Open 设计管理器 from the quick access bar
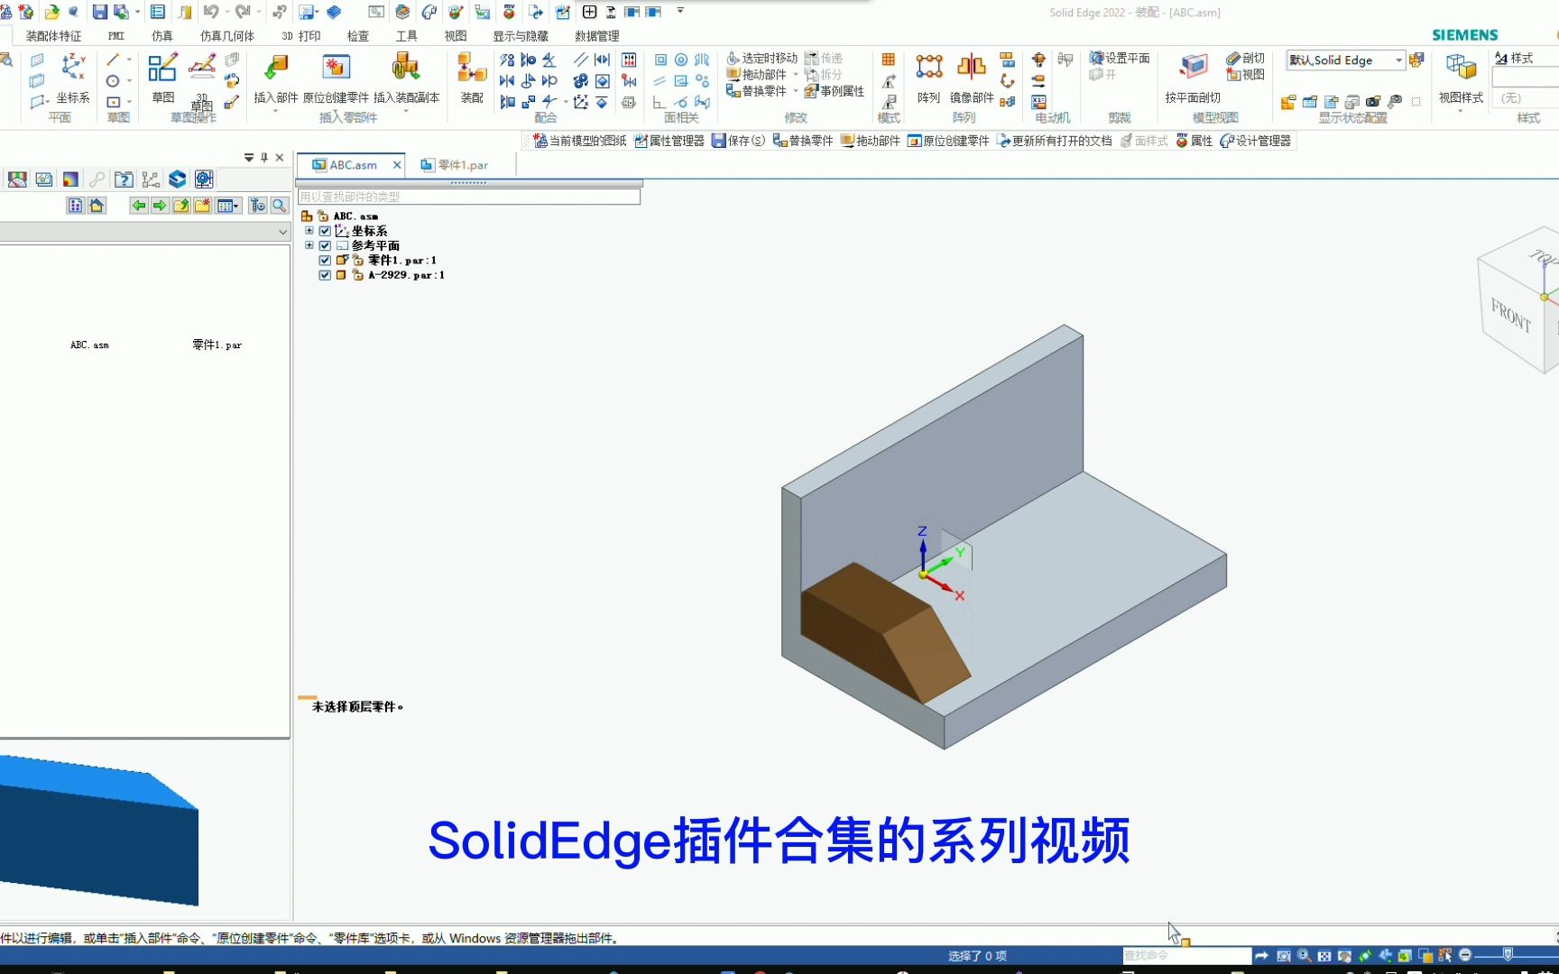This screenshot has width=1559, height=974. click(x=1256, y=141)
